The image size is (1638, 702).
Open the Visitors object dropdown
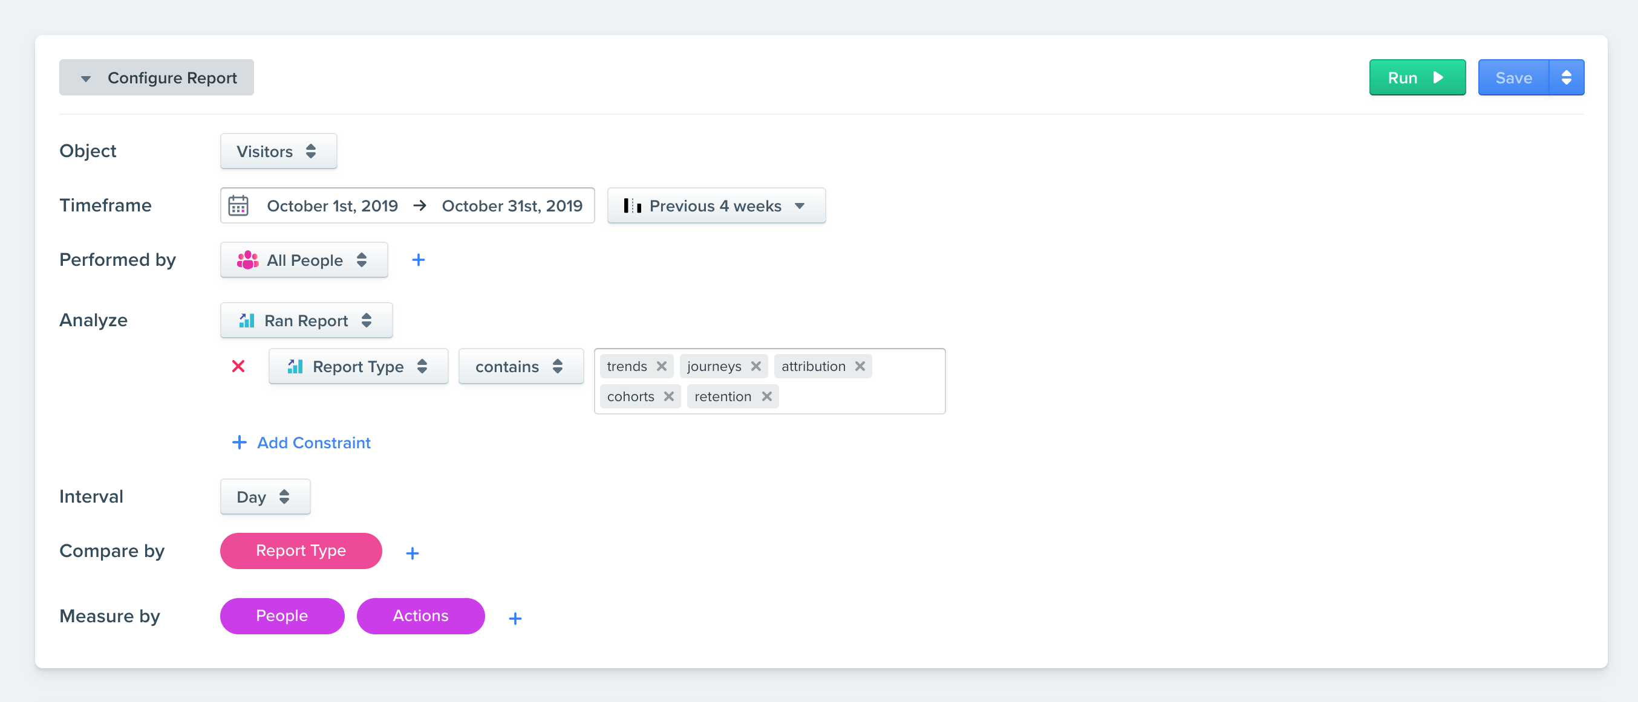(x=278, y=151)
